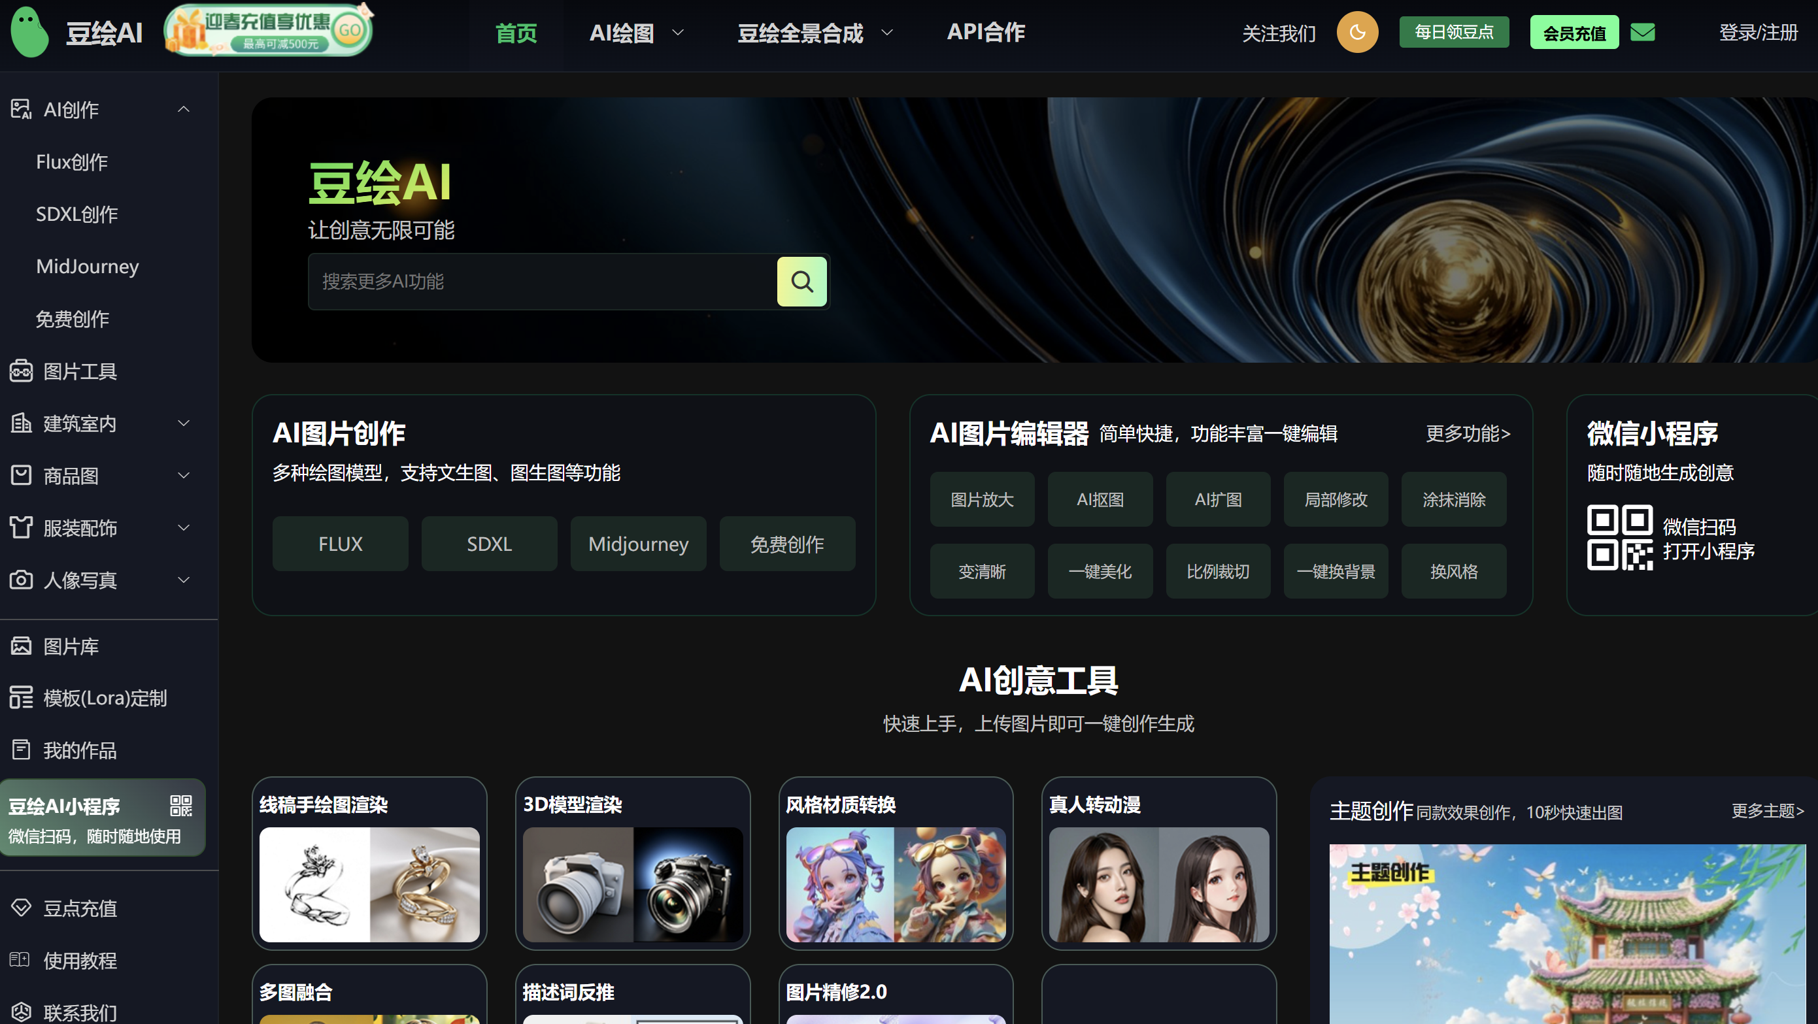Expand the 商品图 sidebar section
Viewport: 1818px width, 1024px height.
(x=184, y=476)
